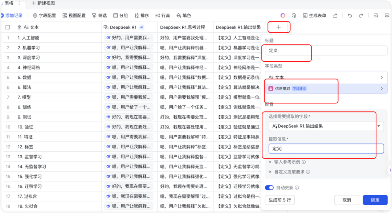Click the info icon beside 自动更新
The image size is (392, 213).
pyautogui.click(x=297, y=188)
